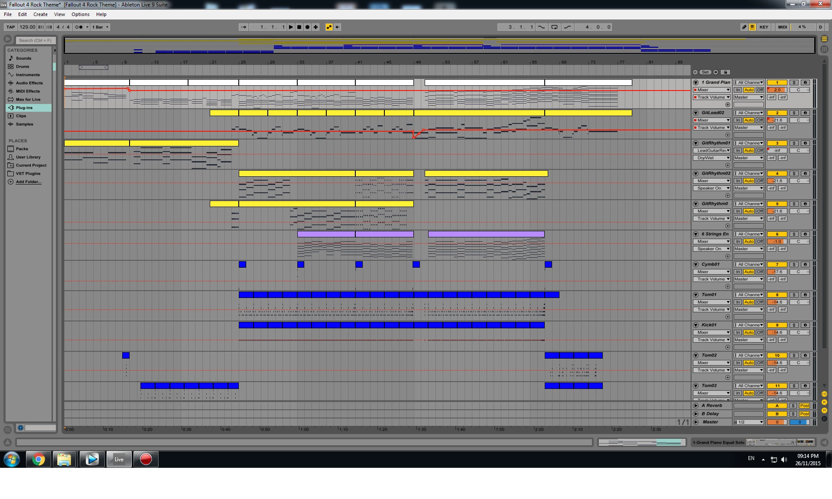Adjust 1 Grand Piano volume 2.0 slider
The image size is (832, 499).
(x=777, y=90)
